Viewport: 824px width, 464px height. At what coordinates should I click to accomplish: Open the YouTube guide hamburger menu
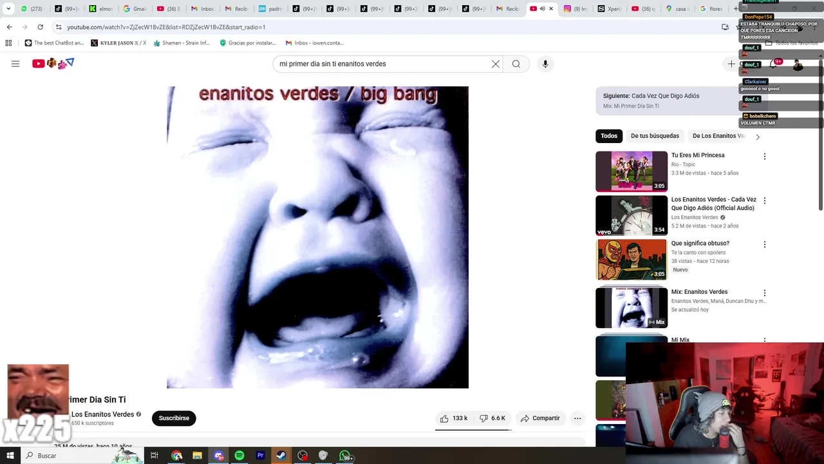[x=15, y=64]
